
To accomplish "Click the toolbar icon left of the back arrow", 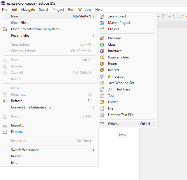I will coord(164,16).
